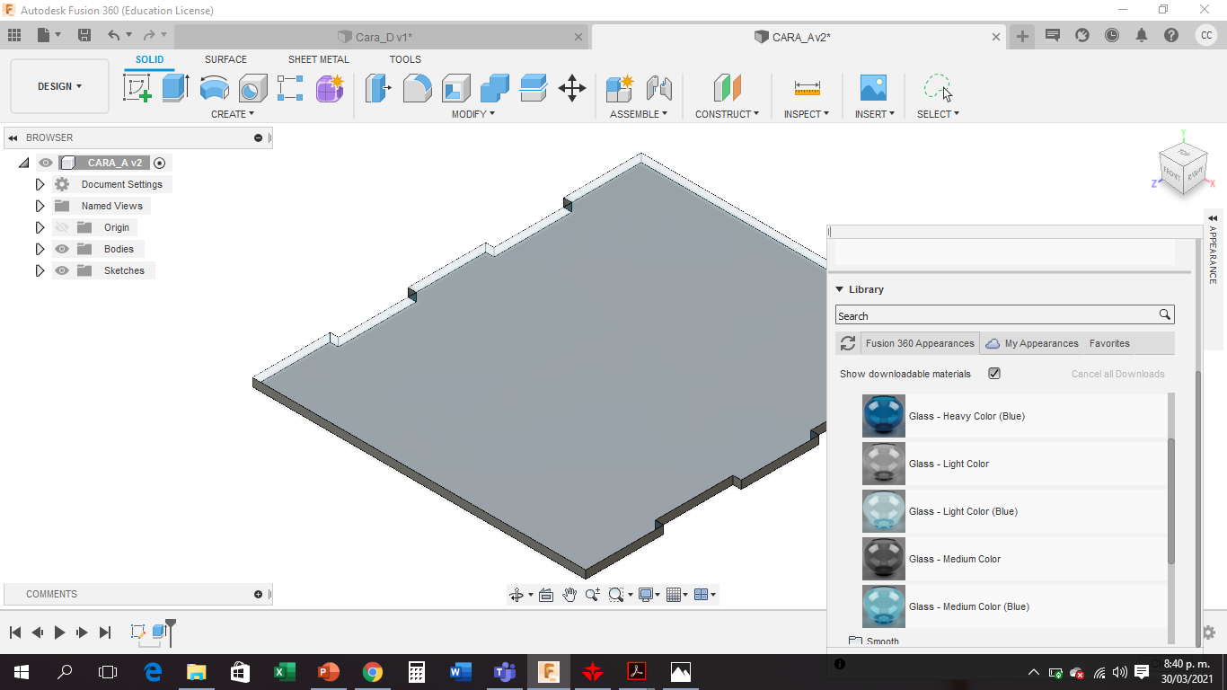
Task: Select the Joint tool
Action: click(659, 88)
